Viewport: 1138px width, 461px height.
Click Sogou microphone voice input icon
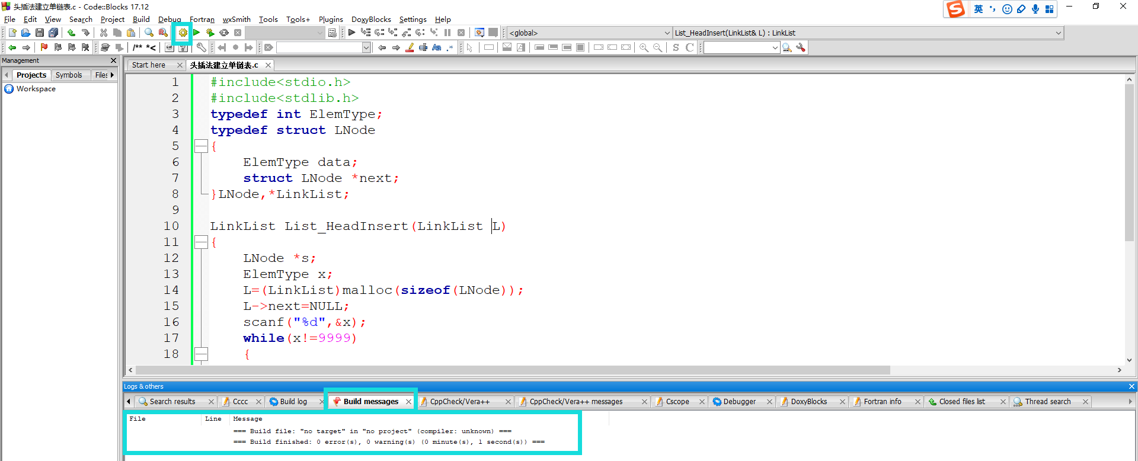pos(1035,9)
